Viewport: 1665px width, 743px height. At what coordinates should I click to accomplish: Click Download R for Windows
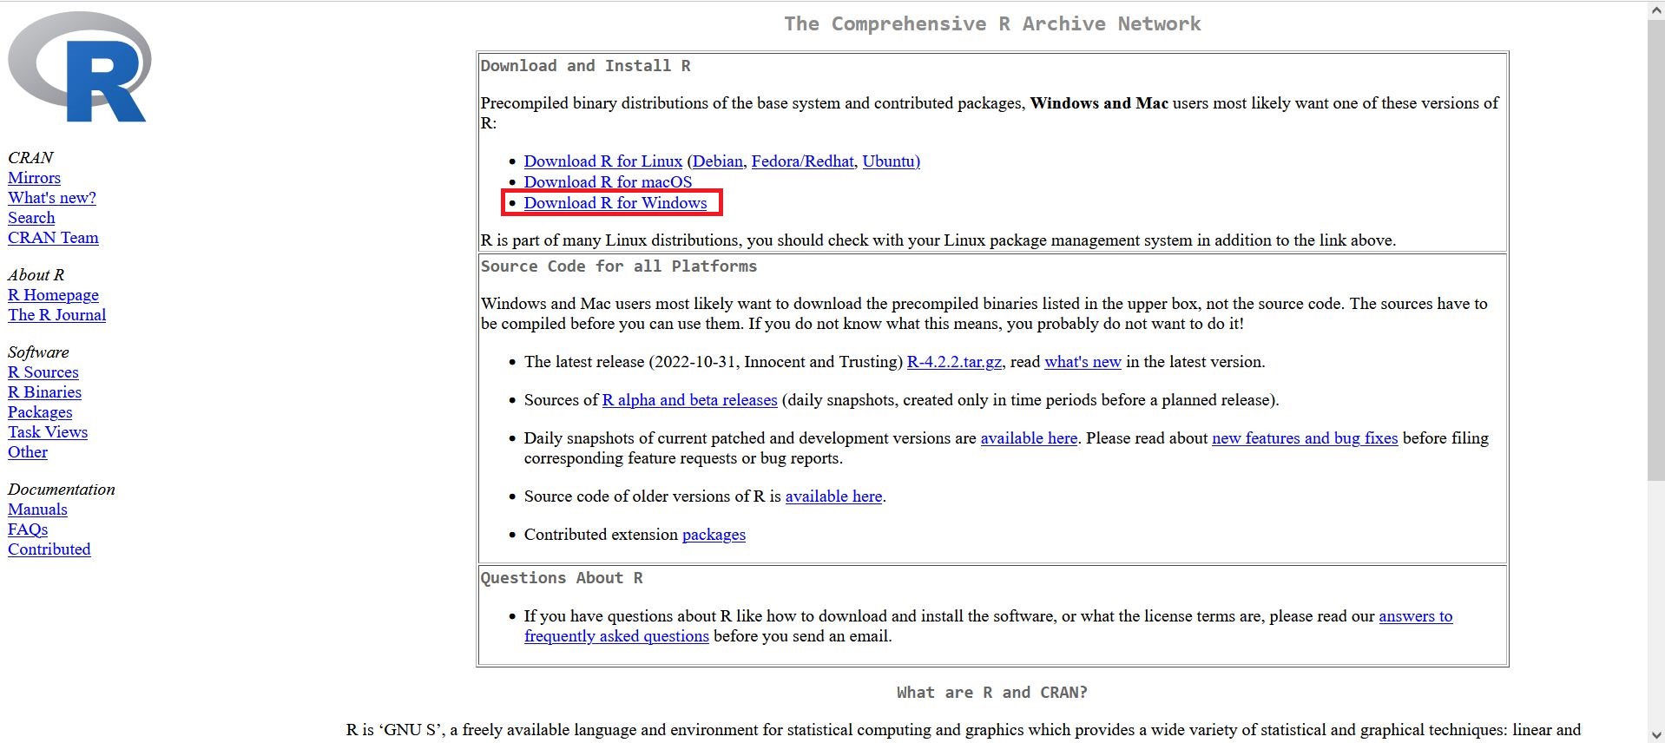[615, 203]
